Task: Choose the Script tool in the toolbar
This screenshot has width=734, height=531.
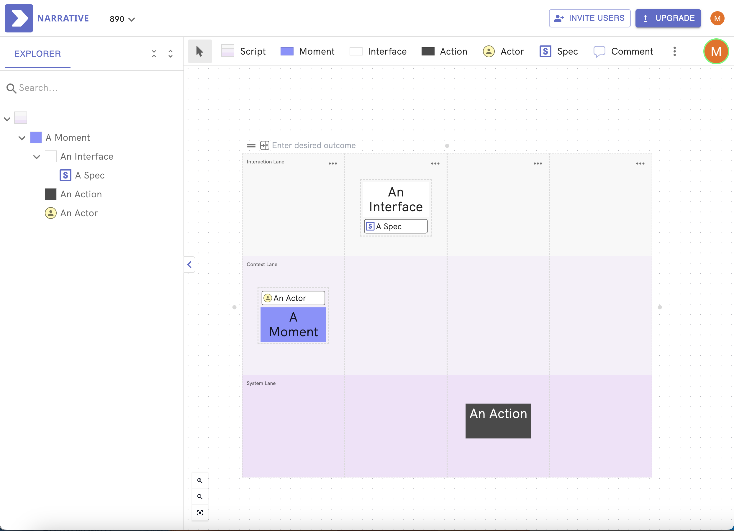Action: point(243,51)
